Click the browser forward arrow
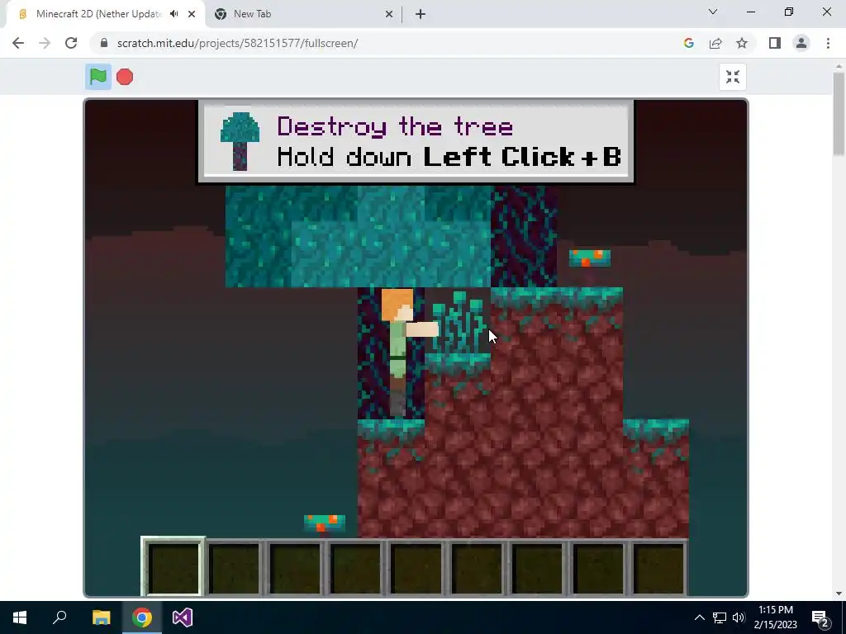The image size is (846, 634). point(45,43)
